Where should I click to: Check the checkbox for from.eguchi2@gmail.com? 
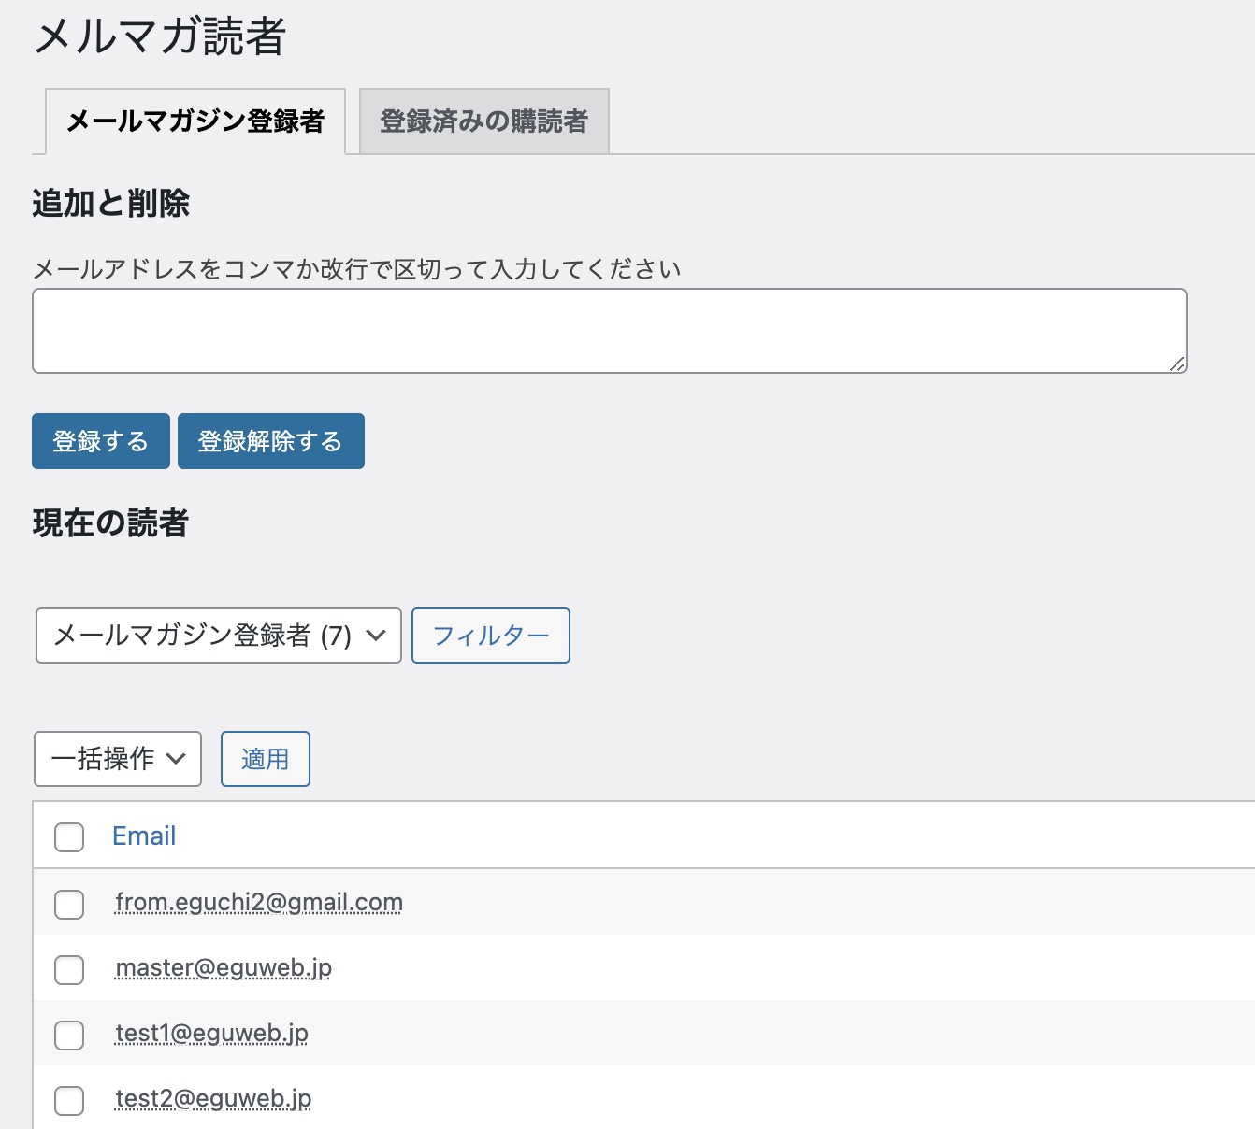68,904
